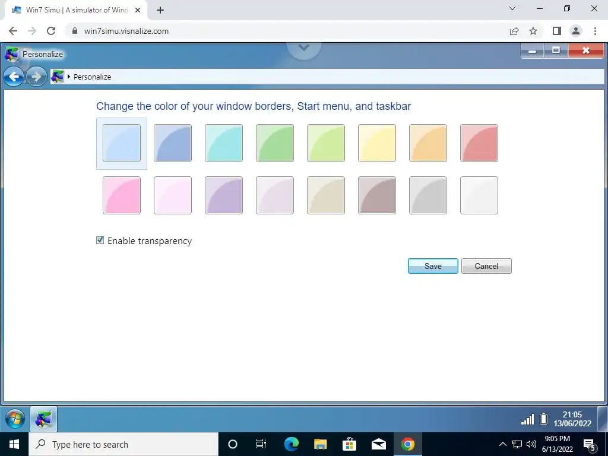Pick the teal cyan color swatch
The width and height of the screenshot is (608, 456).
[224, 143]
